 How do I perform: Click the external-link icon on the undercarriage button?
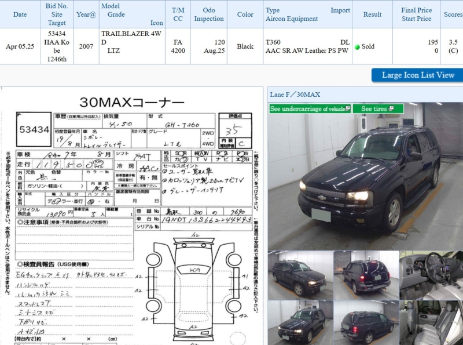click(347, 108)
